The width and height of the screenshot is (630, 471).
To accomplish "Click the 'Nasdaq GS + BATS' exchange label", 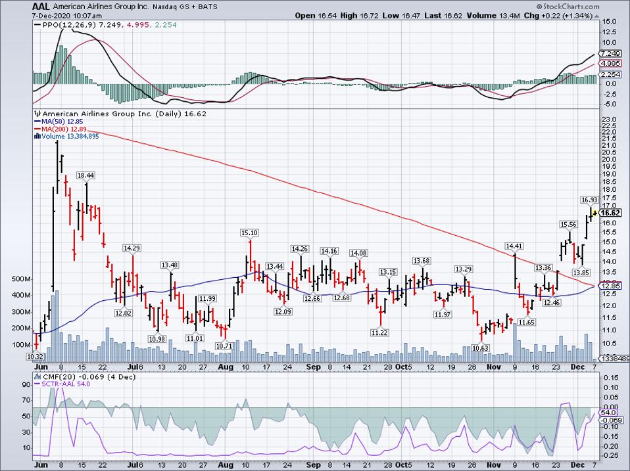I will (x=185, y=7).
